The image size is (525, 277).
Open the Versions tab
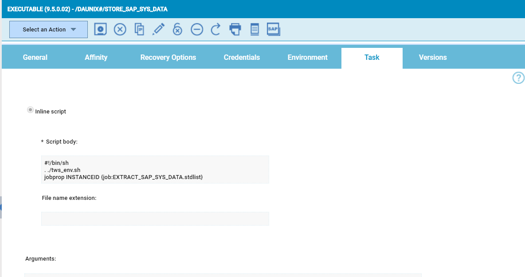433,58
